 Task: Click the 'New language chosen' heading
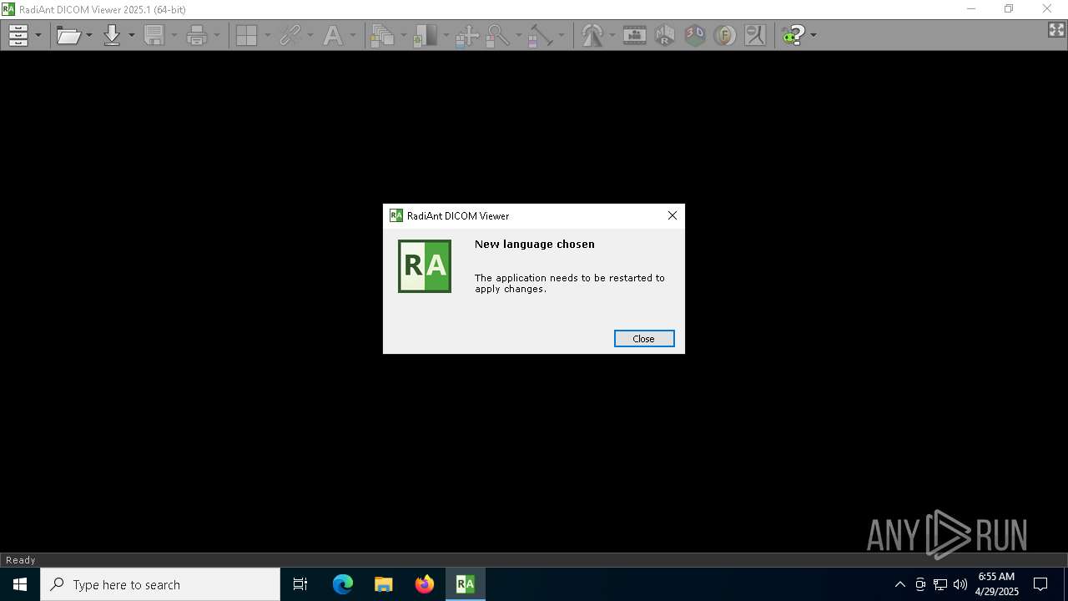(x=535, y=244)
